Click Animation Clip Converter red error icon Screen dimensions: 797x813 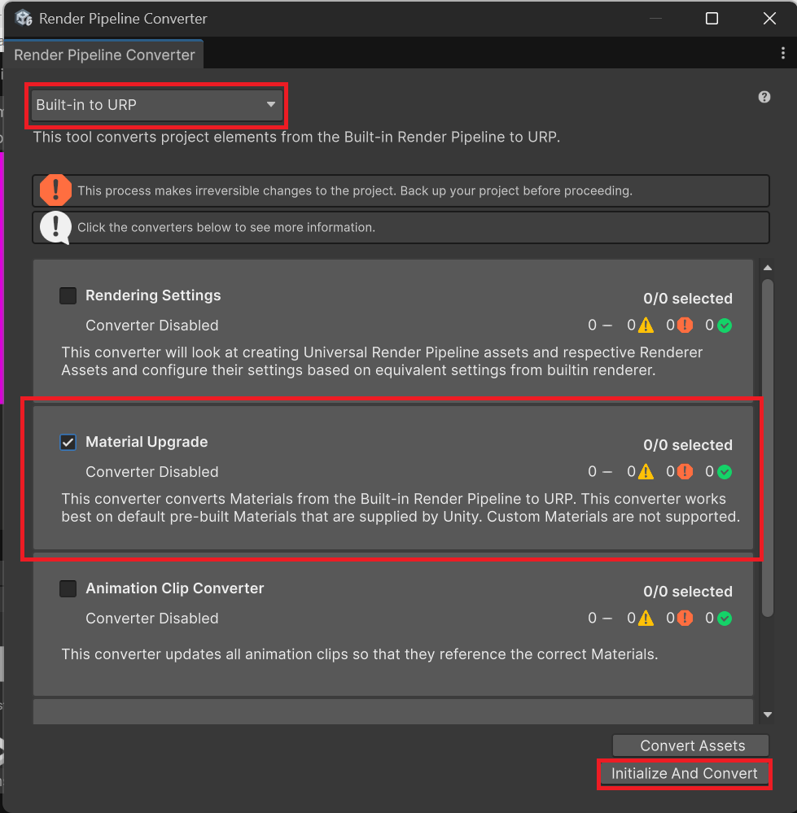tap(685, 618)
